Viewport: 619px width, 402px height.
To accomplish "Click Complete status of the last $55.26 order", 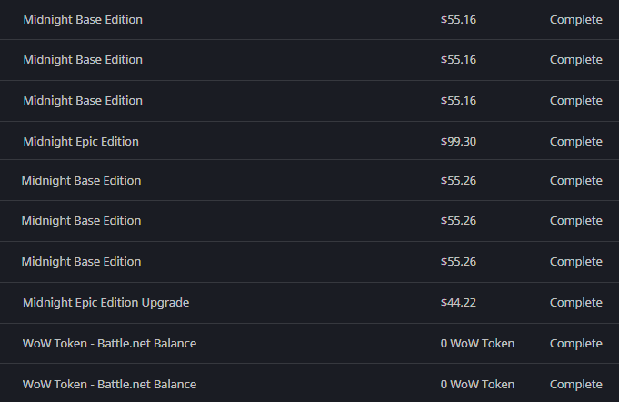I will [575, 262].
